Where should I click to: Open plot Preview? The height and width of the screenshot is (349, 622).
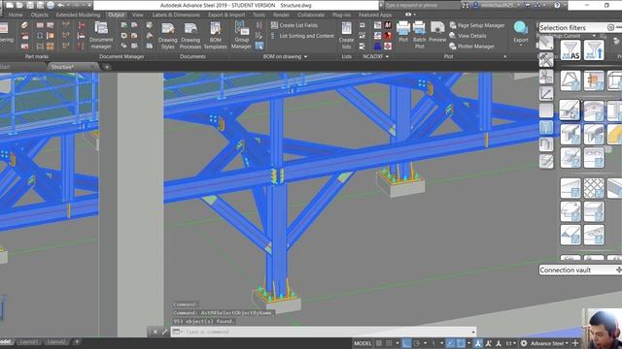pyautogui.click(x=437, y=32)
